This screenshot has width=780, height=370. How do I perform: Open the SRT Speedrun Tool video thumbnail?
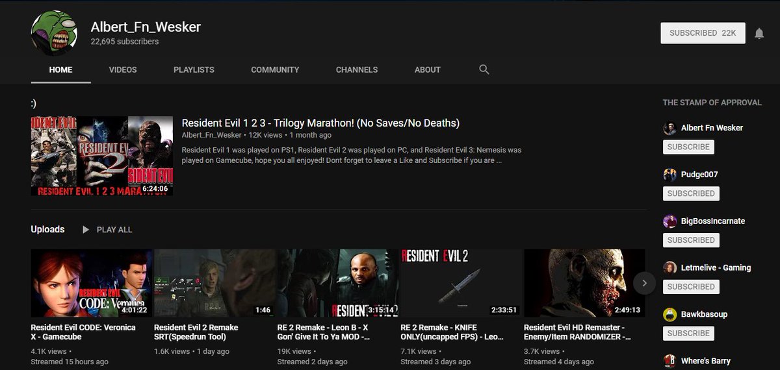tap(214, 283)
